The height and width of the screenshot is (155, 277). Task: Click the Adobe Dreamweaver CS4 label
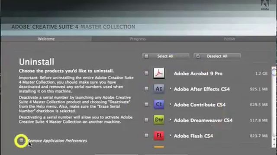(203, 121)
